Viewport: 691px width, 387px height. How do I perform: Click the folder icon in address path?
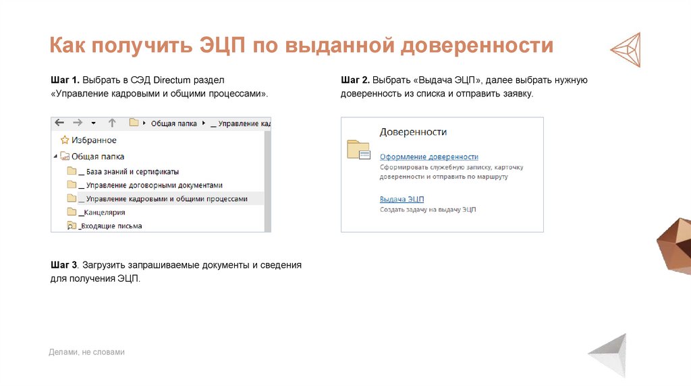click(x=134, y=123)
